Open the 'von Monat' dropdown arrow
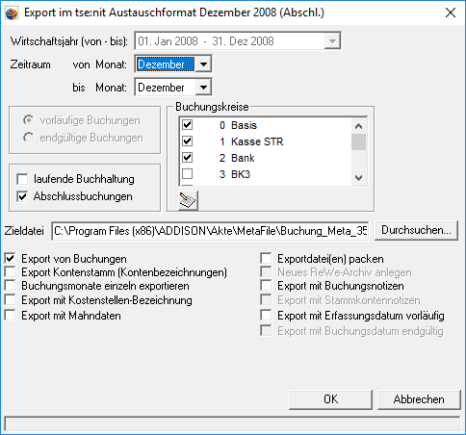 (203, 64)
